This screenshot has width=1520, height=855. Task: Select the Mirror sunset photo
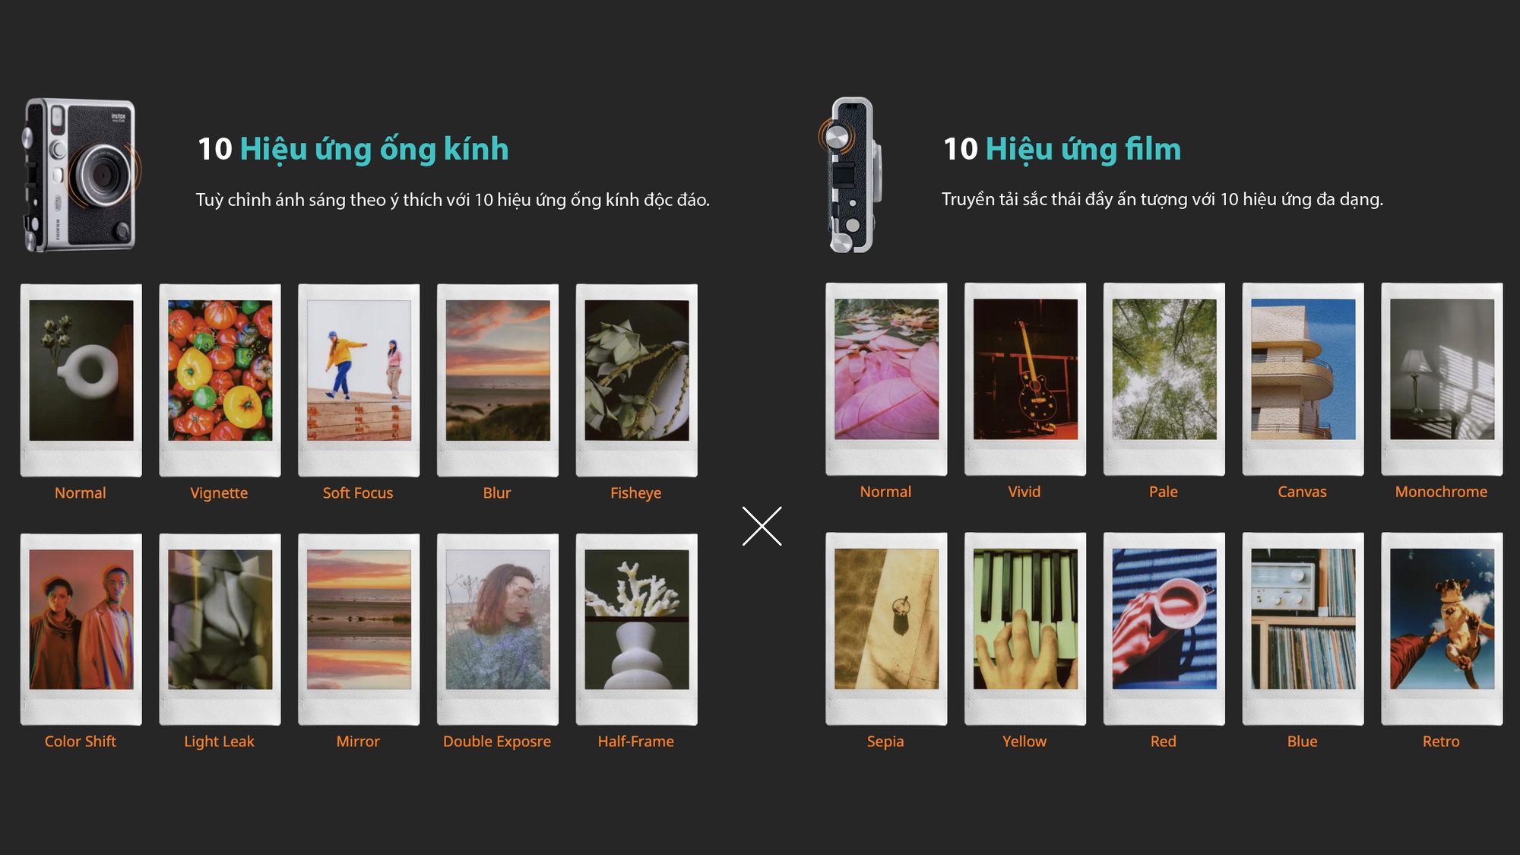point(359,629)
